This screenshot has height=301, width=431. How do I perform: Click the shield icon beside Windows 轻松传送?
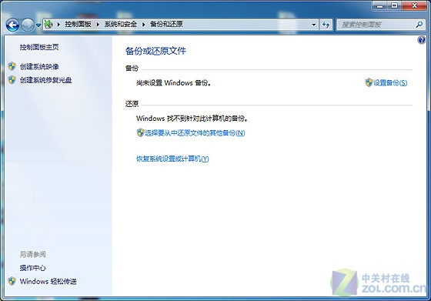12,281
